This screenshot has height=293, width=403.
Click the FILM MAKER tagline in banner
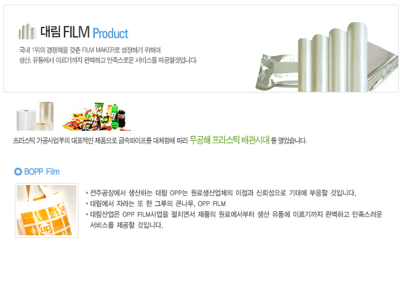(90, 50)
